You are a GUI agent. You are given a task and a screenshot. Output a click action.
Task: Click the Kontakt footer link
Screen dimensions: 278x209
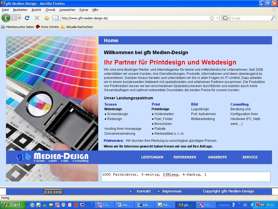click(144, 191)
